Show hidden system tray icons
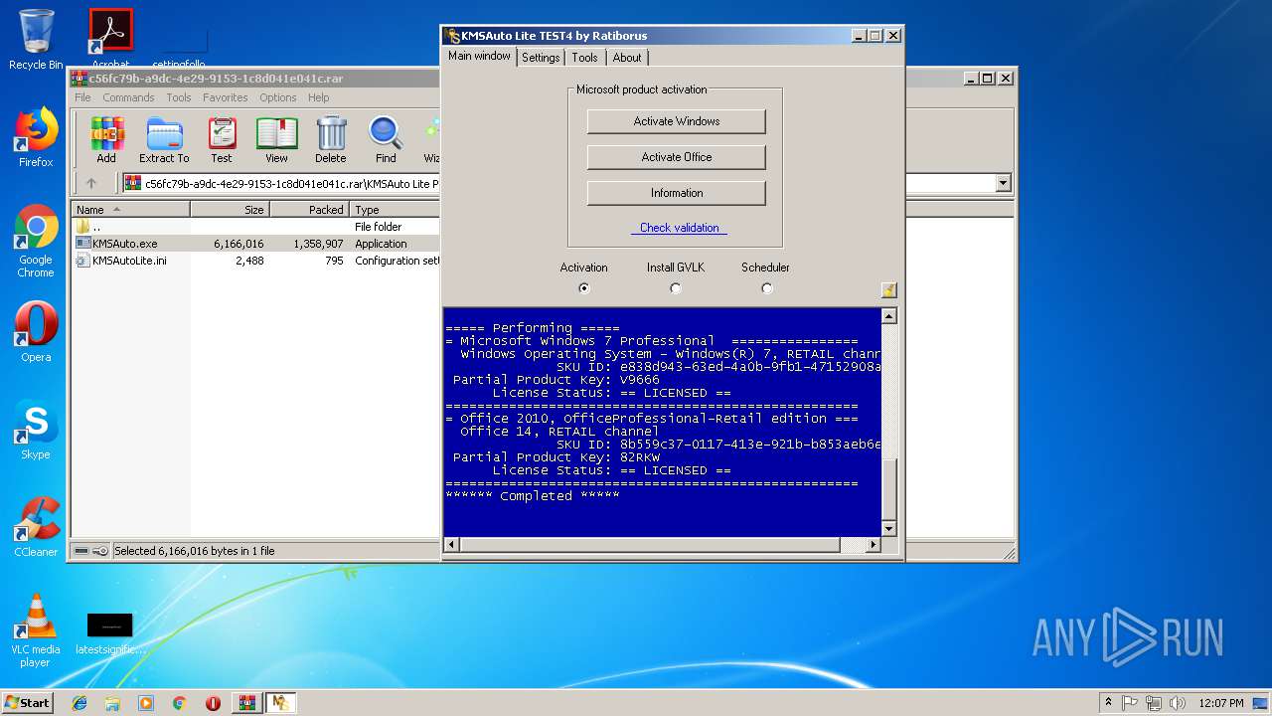 coord(1108,703)
